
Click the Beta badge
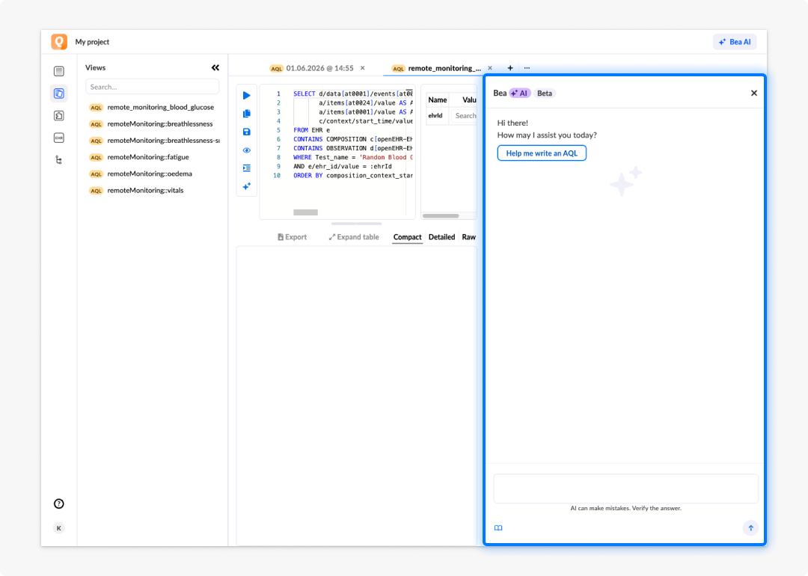coord(545,94)
